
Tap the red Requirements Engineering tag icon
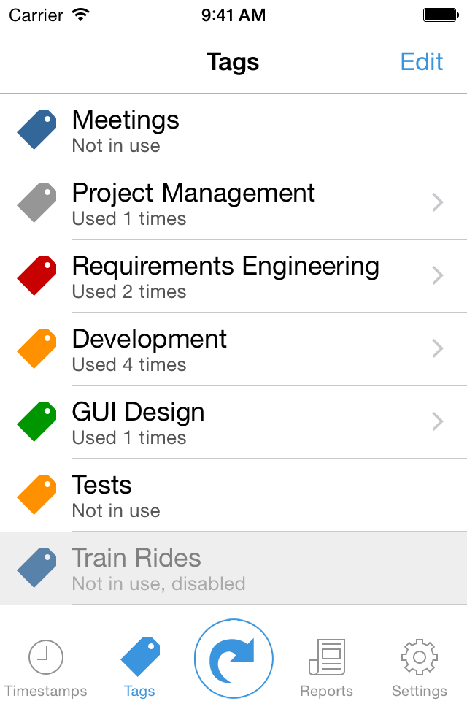tap(37, 276)
